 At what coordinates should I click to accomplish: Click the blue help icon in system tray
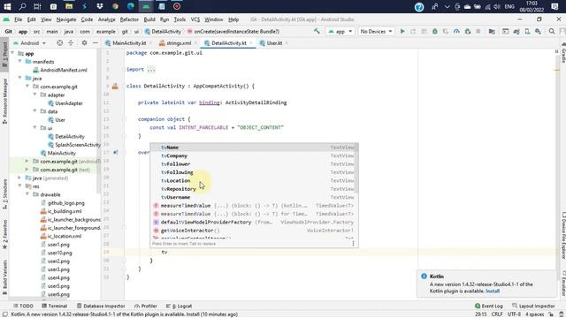click(419, 7)
